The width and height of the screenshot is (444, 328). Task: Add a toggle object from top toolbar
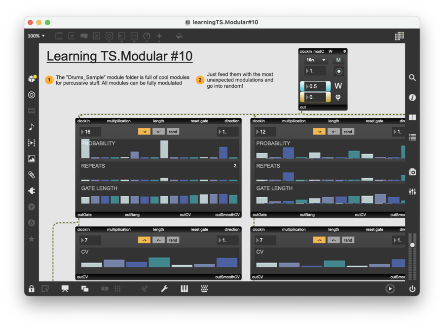[x=97, y=36]
